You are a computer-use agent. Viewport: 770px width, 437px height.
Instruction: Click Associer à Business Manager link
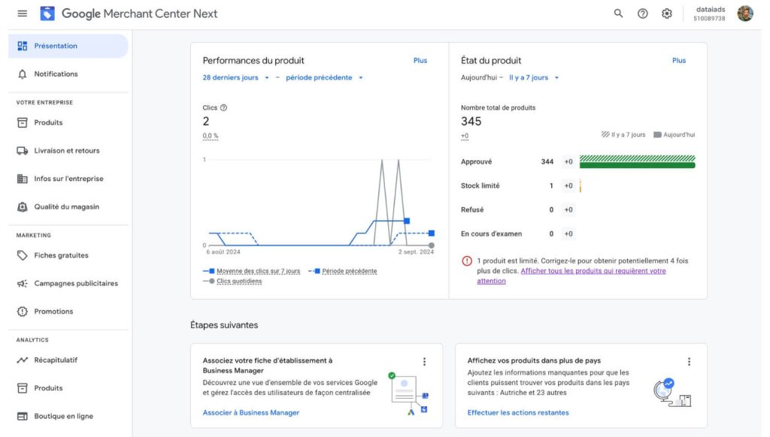coord(251,413)
